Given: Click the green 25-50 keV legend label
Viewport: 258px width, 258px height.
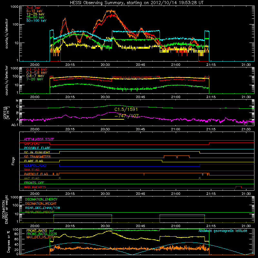Looking at the screenshot, I should pos(35,17).
